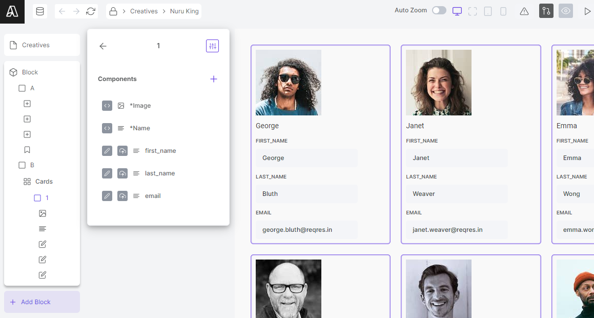Click the pencil edit icon for email

(x=107, y=196)
